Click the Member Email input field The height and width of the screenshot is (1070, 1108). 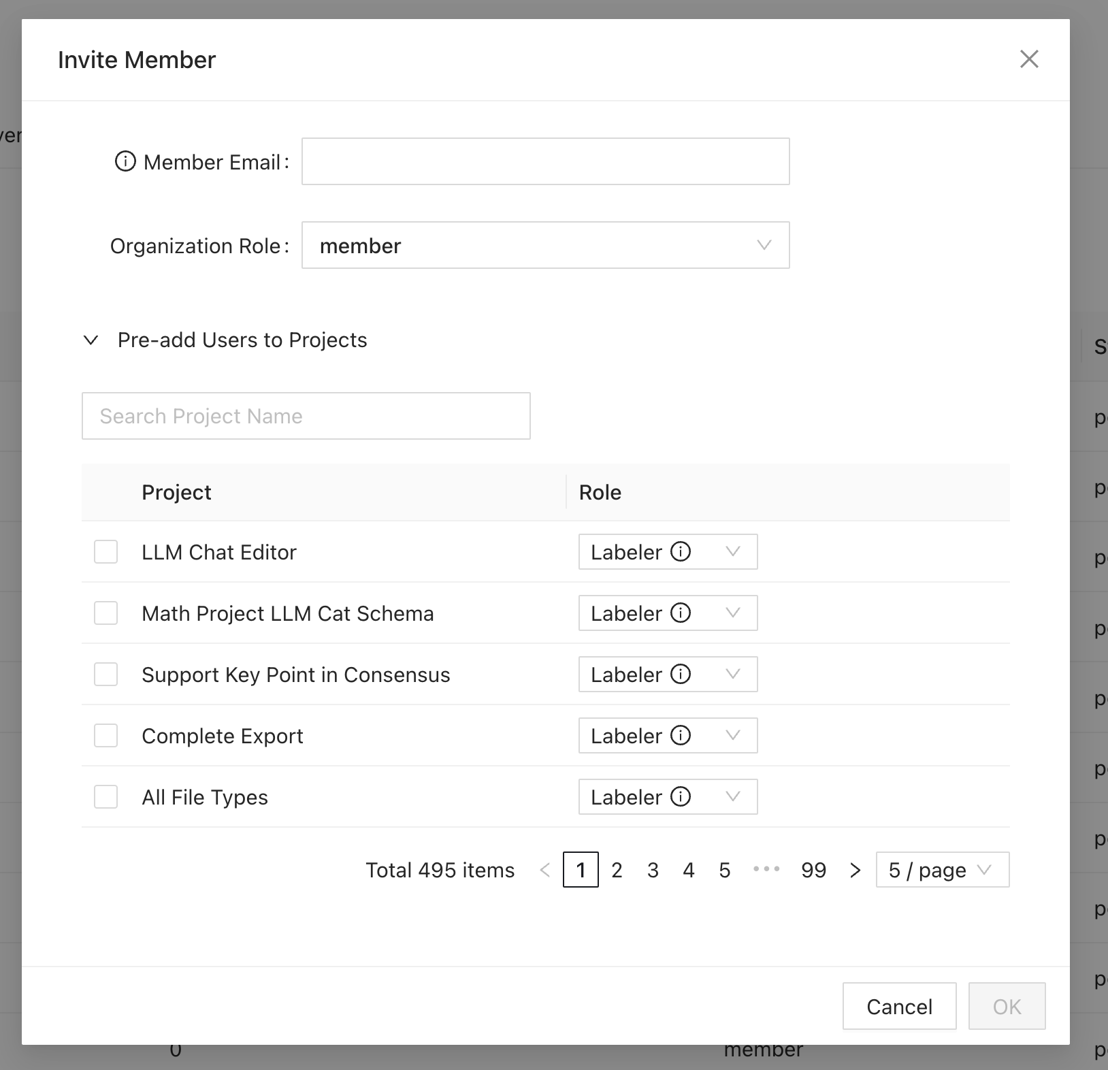point(545,161)
